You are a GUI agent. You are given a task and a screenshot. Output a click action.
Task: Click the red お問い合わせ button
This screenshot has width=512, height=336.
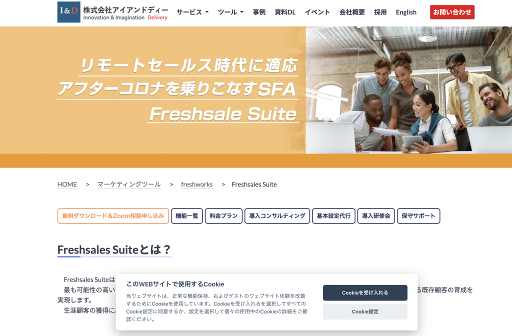(x=452, y=12)
